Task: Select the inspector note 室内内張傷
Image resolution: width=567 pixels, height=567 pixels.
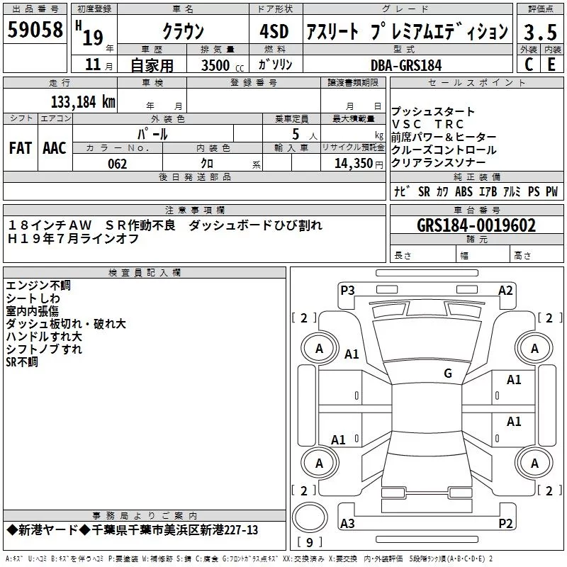Action: [32, 311]
